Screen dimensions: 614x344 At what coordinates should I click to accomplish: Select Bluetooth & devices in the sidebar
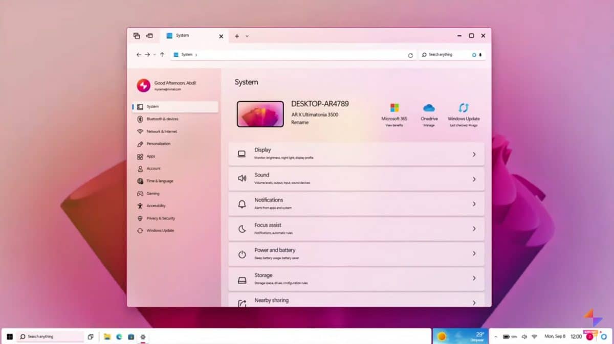(x=162, y=119)
